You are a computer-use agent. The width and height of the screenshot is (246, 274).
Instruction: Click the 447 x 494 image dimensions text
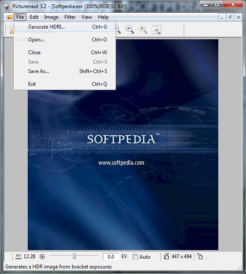click(181, 257)
